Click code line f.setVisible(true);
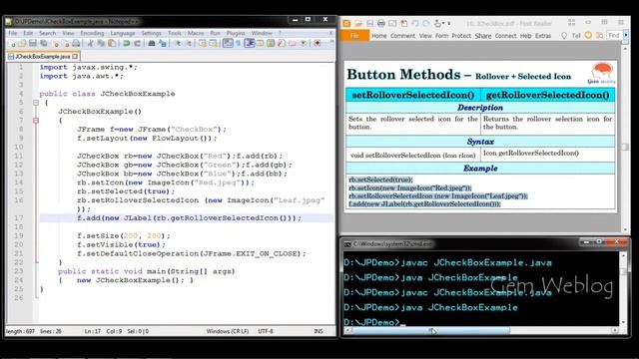The height and width of the screenshot is (359, 639). coord(122,244)
